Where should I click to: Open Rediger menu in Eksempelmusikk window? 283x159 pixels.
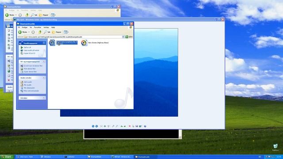pos(25,27)
